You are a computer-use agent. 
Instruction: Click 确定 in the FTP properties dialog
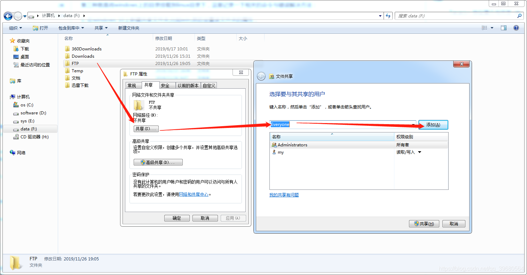point(177,218)
